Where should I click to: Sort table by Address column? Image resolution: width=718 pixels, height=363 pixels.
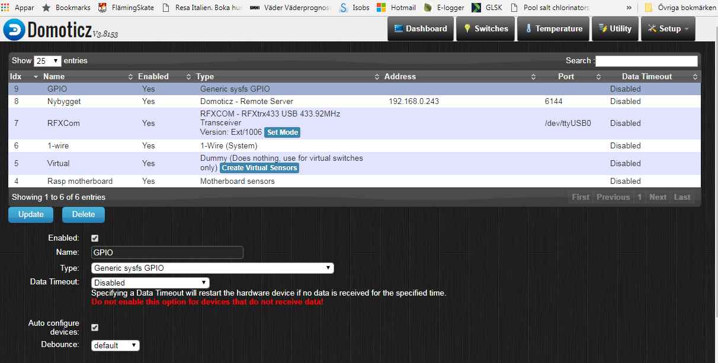460,77
